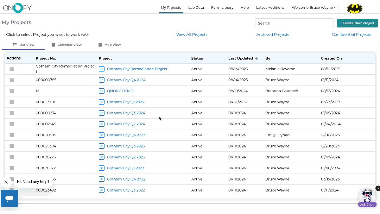Open Gotham City Q3 2022 project link

[x=126, y=190]
